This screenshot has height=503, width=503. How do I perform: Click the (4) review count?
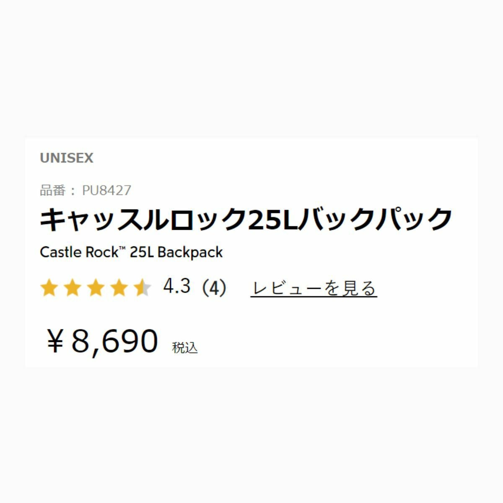click(x=214, y=288)
